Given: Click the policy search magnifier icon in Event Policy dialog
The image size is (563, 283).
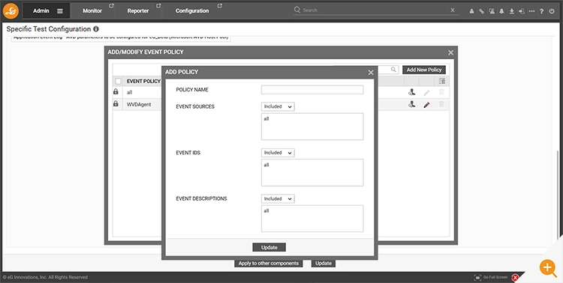Looking at the screenshot, I should coord(393,69).
